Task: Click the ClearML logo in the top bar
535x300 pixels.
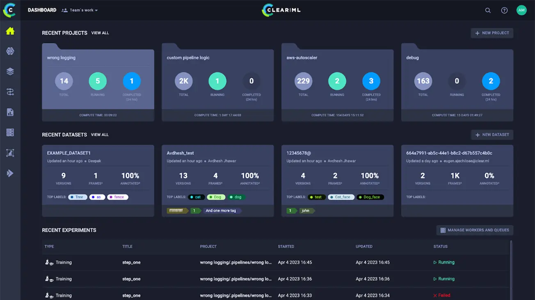Action: 281,10
